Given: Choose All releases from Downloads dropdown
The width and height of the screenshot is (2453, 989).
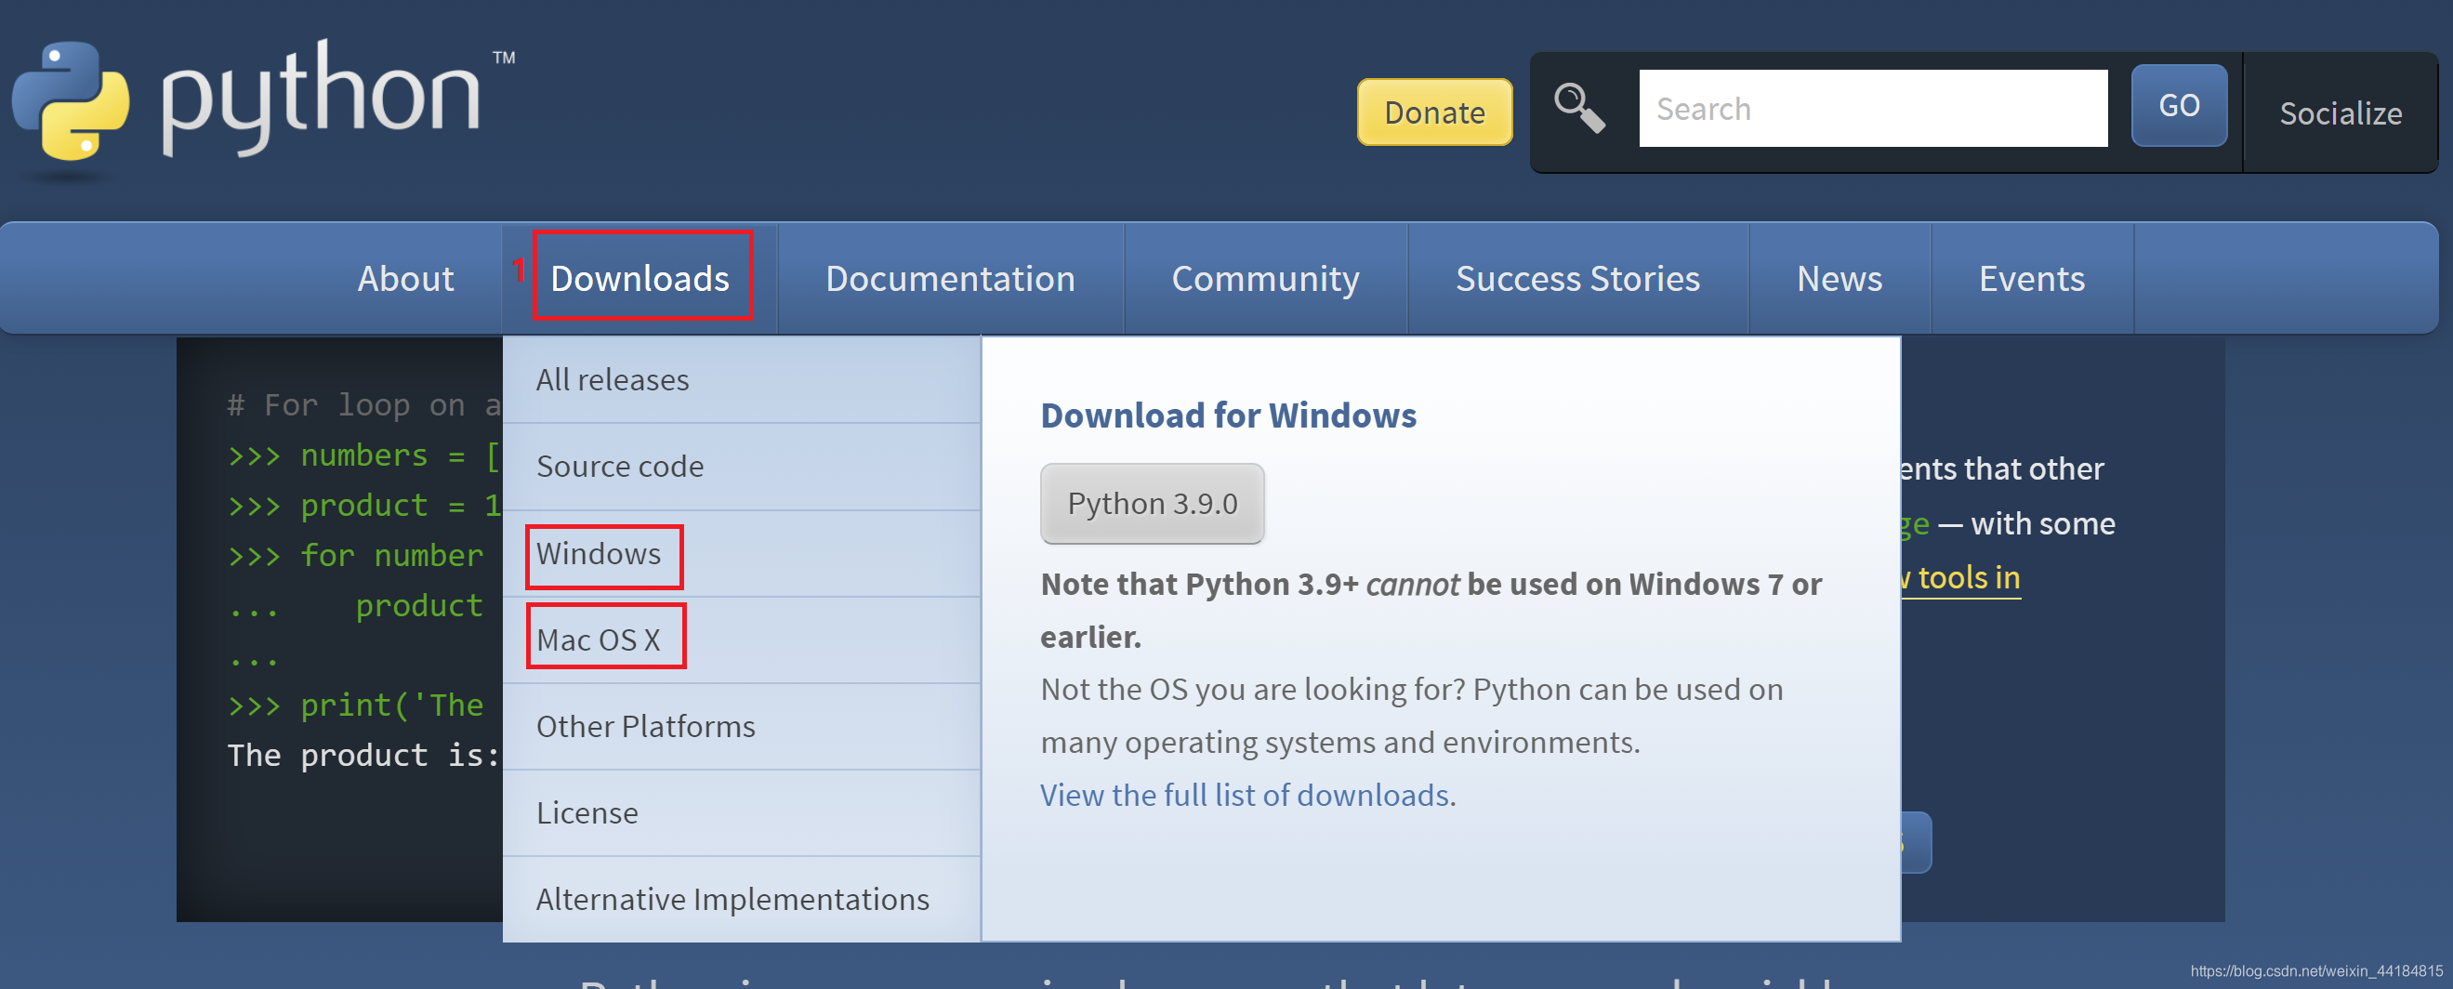Looking at the screenshot, I should (741, 380).
